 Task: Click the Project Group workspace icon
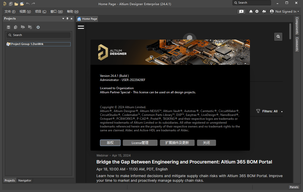click(8, 44)
